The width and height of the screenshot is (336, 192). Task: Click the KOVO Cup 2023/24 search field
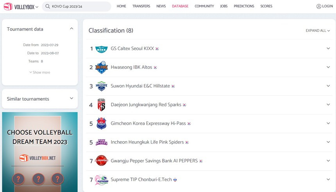[77, 7]
